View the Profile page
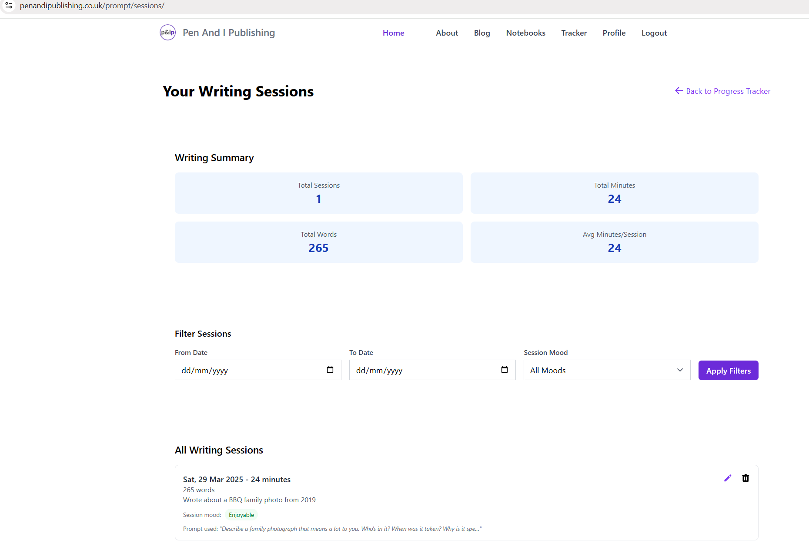The width and height of the screenshot is (809, 553). tap(614, 33)
